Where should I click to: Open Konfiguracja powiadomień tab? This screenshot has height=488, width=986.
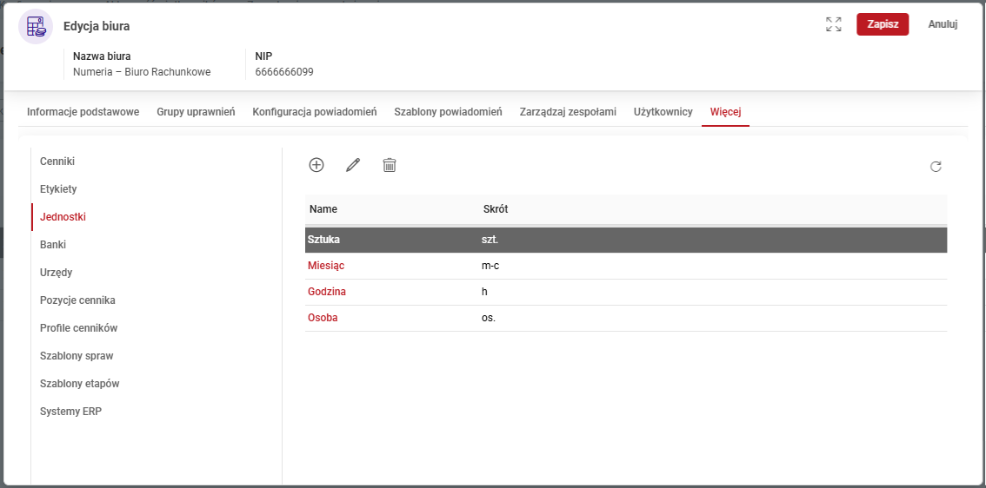(314, 112)
